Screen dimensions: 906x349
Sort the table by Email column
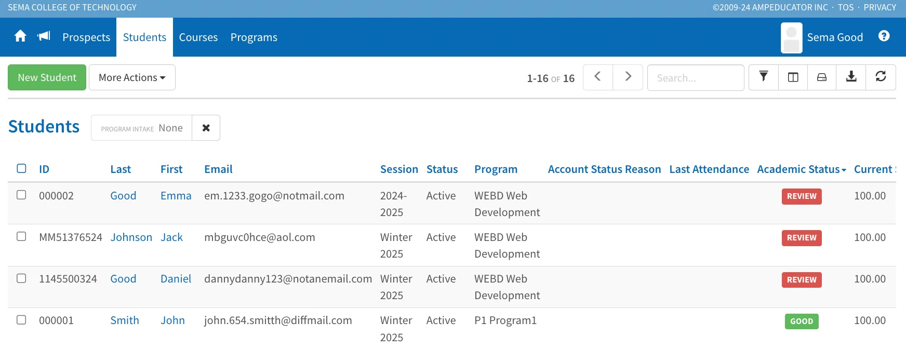(218, 169)
